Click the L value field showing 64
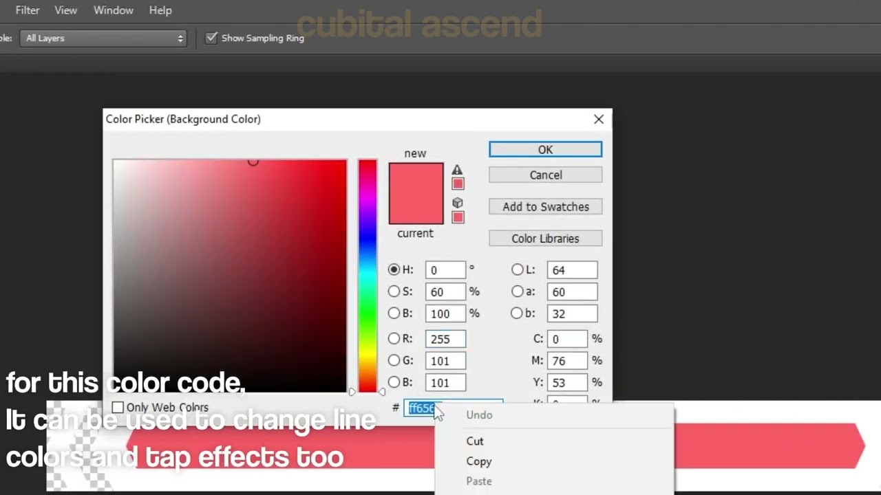The image size is (881, 495). tap(572, 270)
